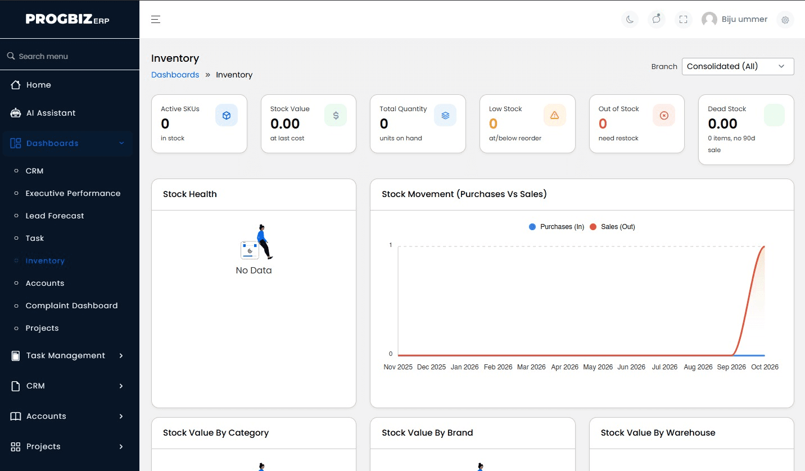Click the Dead Stock 0.00 value
The height and width of the screenshot is (471, 805).
pos(722,124)
